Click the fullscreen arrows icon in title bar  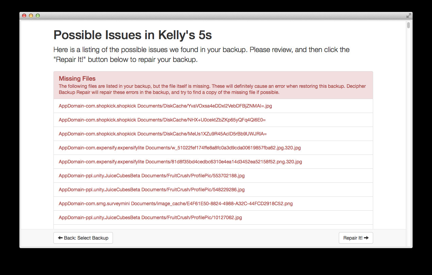(x=409, y=16)
